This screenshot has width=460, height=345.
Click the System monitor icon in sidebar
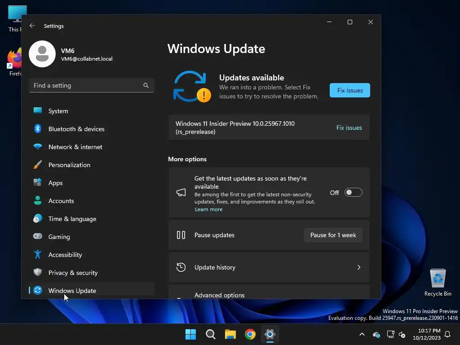pyautogui.click(x=38, y=111)
